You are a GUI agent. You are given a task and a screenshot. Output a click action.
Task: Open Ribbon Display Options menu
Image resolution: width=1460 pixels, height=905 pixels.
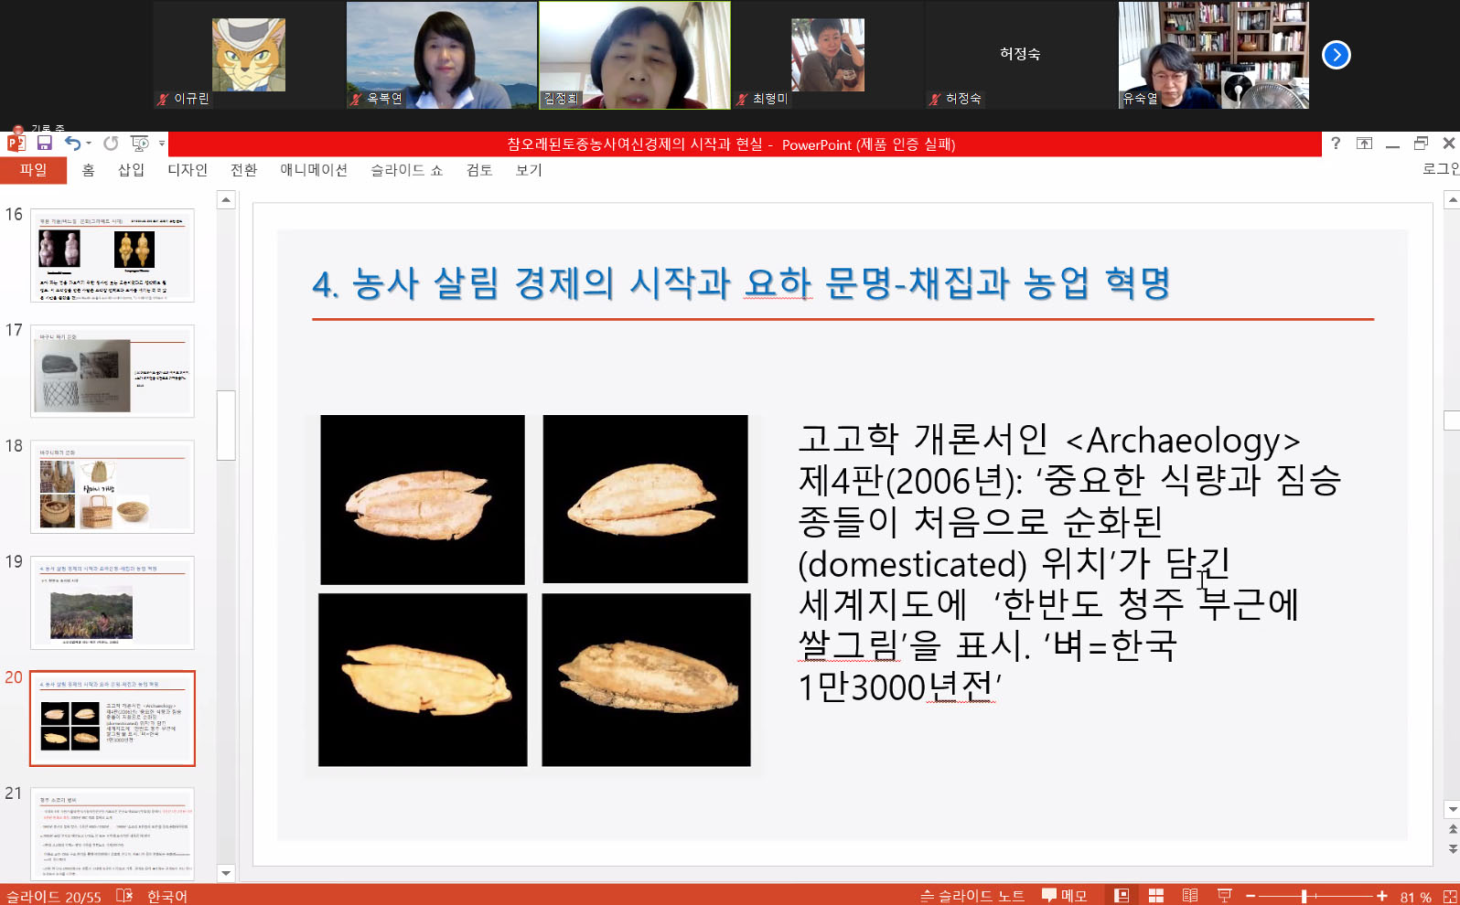click(1364, 143)
